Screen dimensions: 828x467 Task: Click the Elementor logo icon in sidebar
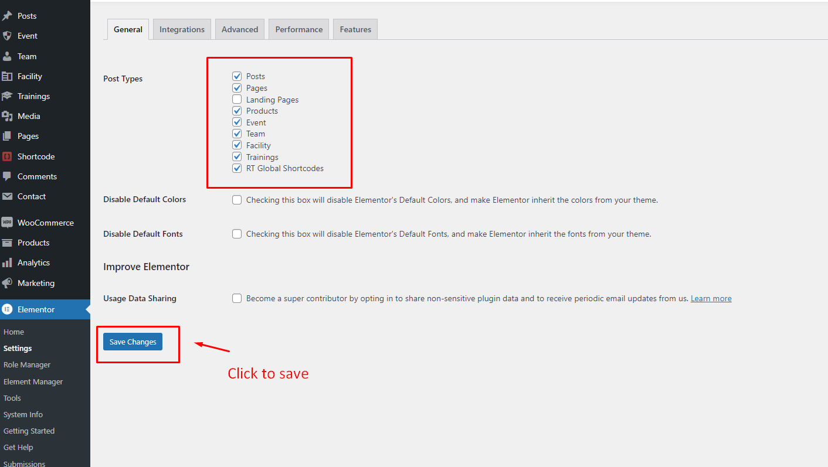click(x=7, y=309)
